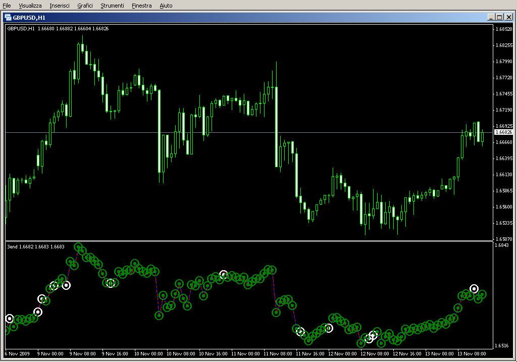This screenshot has height=362, width=517.
Task: Click the 13 Nov 00:00 time label
Action: 439,354
